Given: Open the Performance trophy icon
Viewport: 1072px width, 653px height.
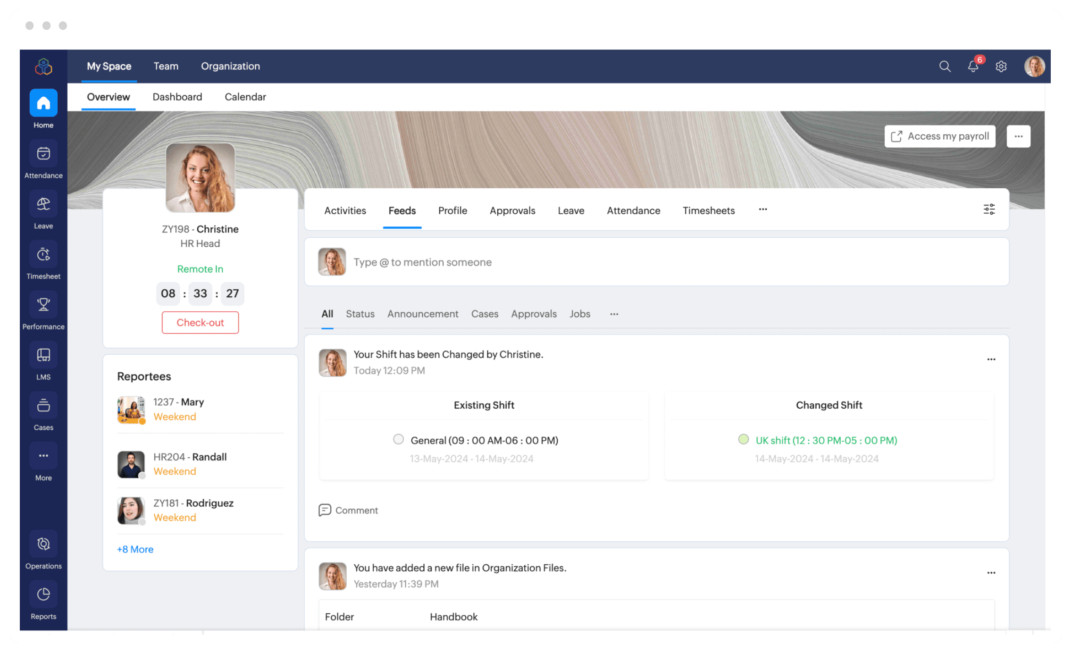Looking at the screenshot, I should 43,305.
